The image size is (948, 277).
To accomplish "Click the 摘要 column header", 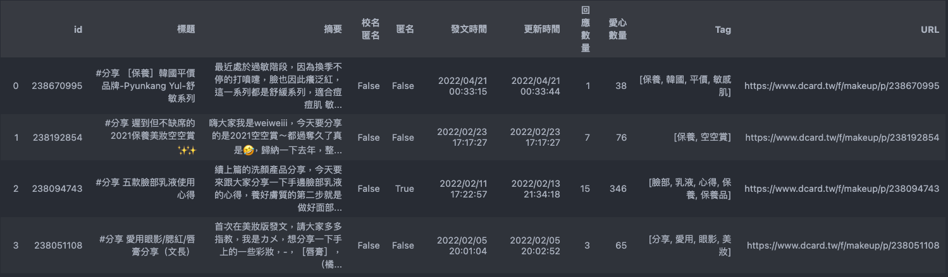I will [333, 29].
